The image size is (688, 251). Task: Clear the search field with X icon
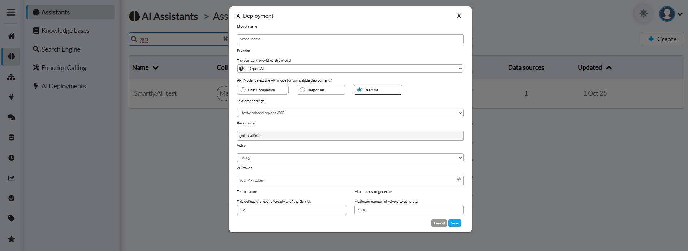(225, 39)
